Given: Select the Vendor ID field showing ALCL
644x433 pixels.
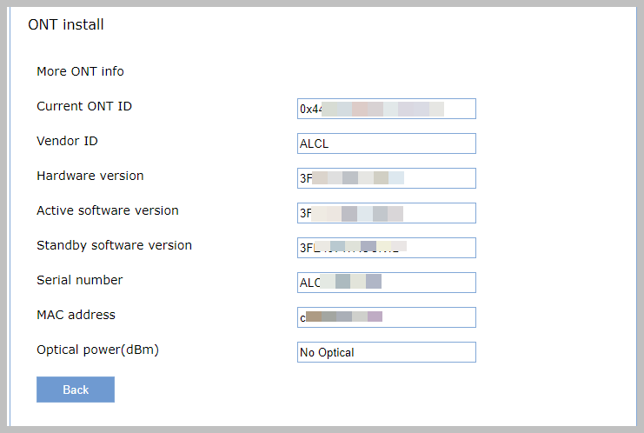Looking at the screenshot, I should 387,143.
